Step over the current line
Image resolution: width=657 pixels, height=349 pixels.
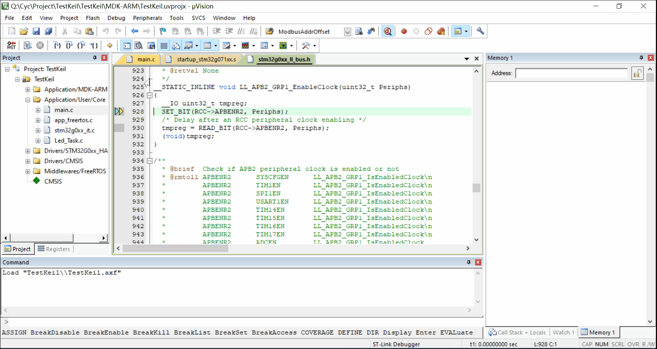[69, 45]
